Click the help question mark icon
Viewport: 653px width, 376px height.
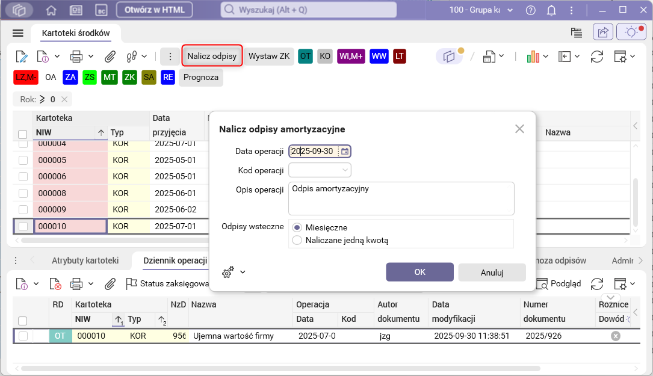pos(531,10)
